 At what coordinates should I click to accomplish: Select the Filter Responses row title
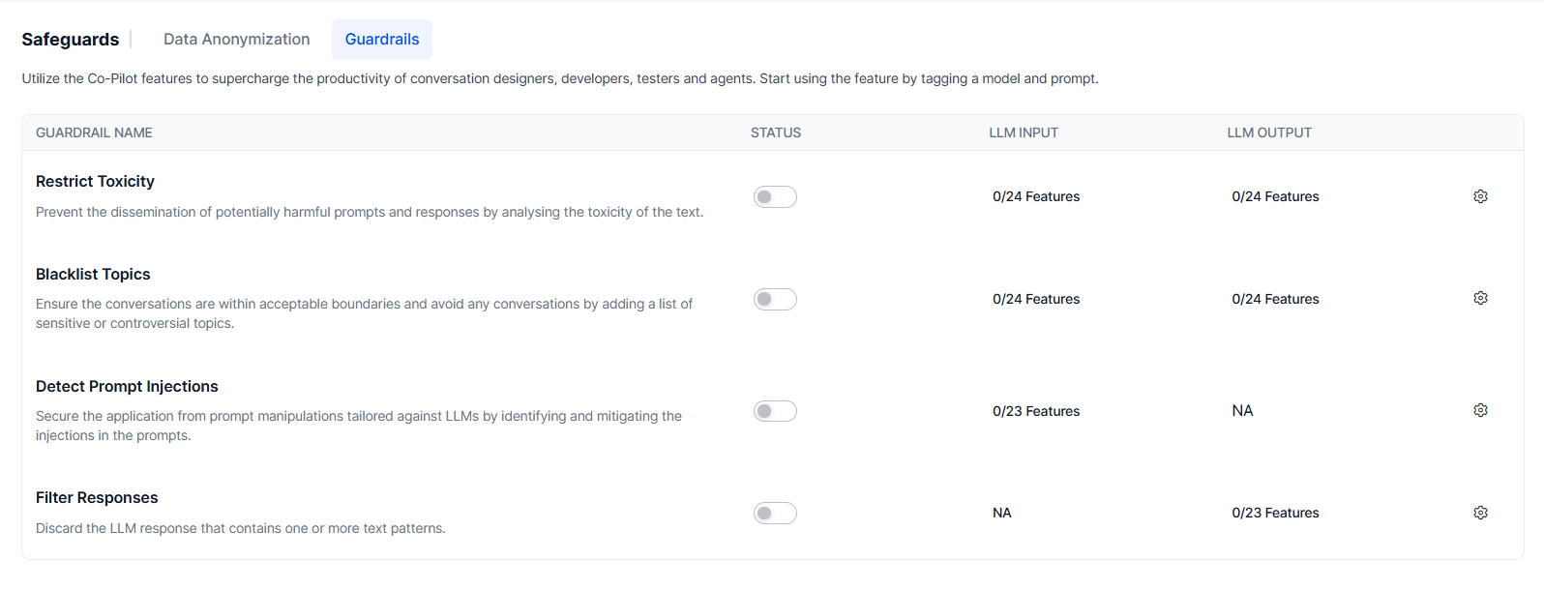(97, 498)
